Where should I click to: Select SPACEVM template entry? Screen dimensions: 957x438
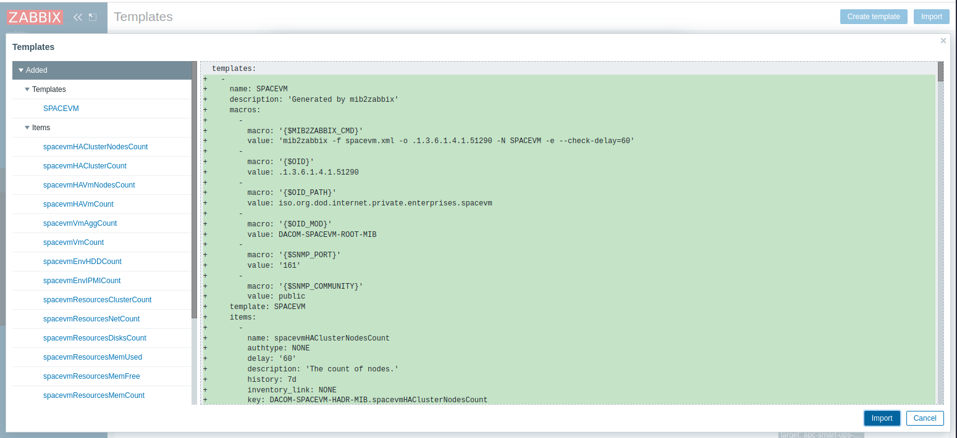[61, 109]
